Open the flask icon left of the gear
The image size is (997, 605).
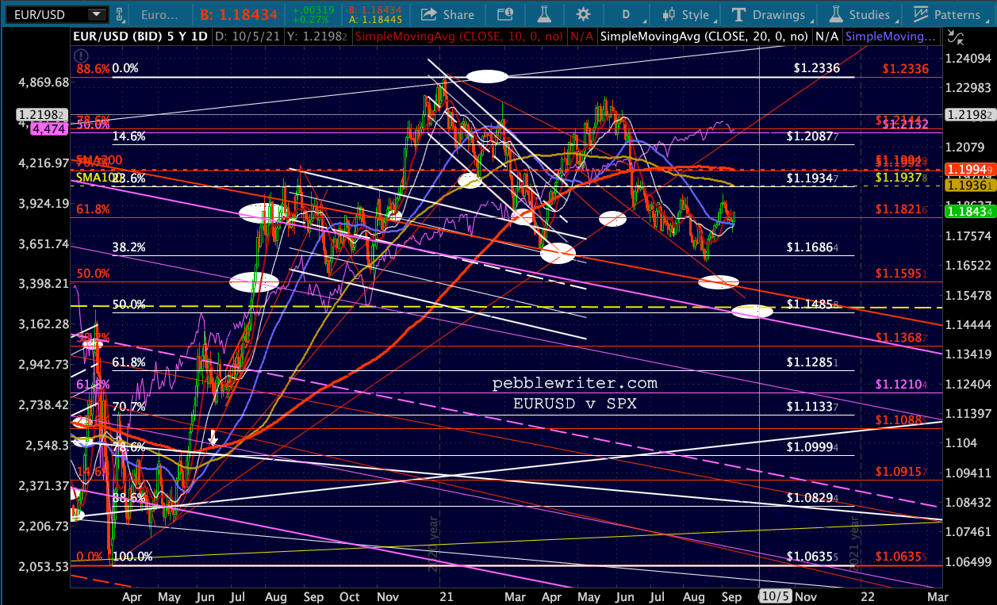tap(544, 14)
